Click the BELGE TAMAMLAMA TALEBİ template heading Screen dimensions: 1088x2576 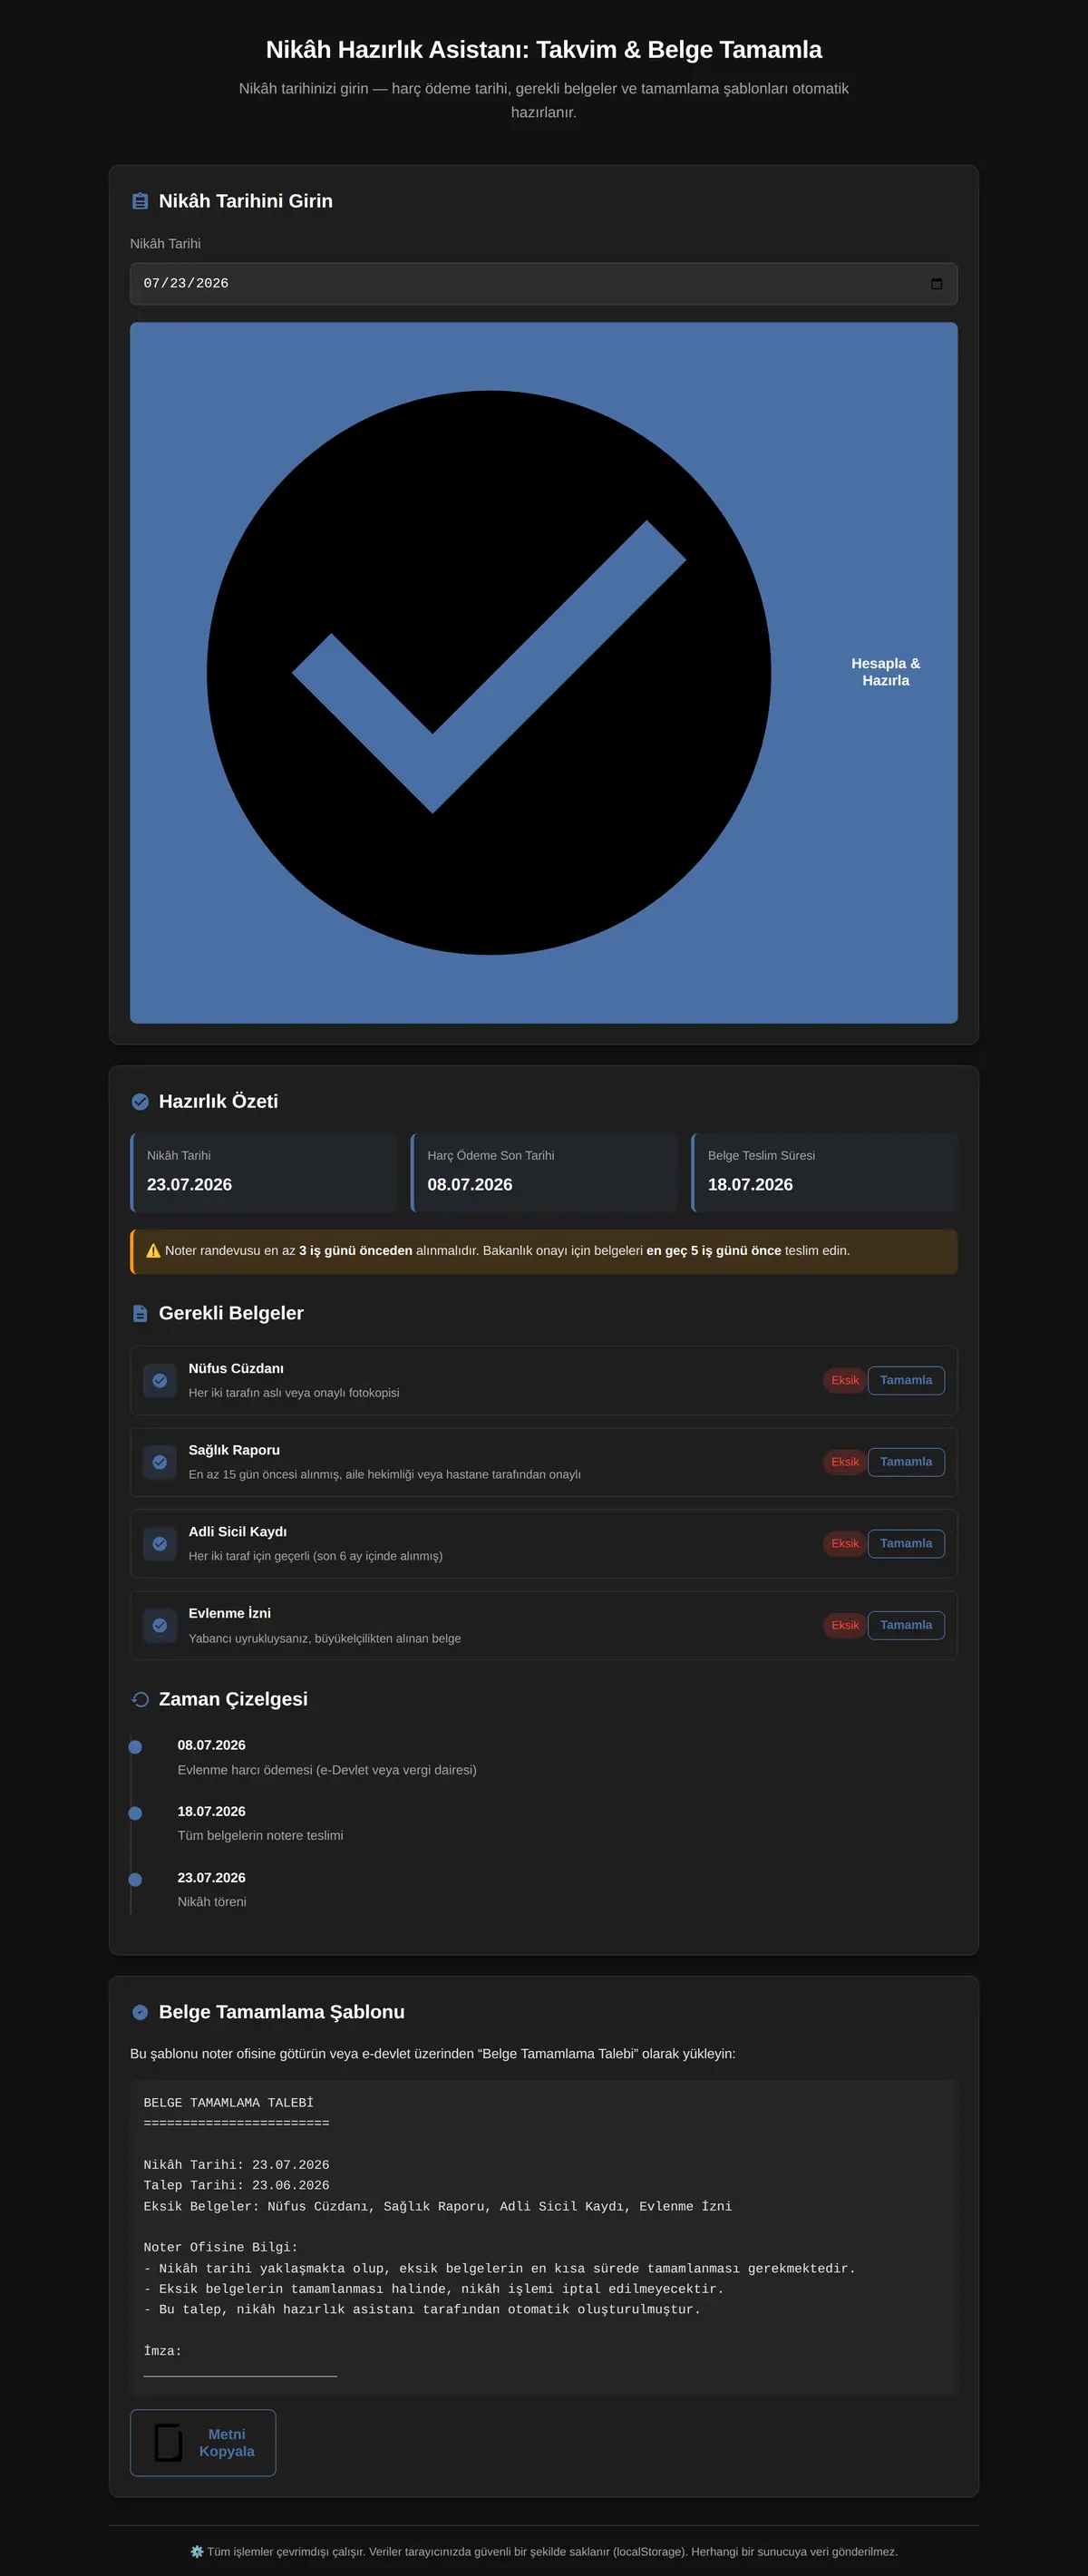[x=228, y=2103]
